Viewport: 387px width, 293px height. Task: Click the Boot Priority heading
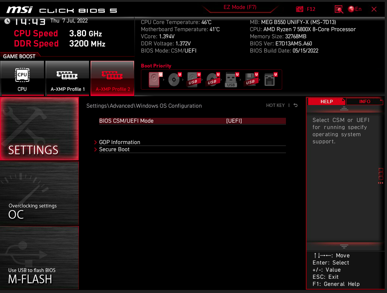[x=156, y=66]
